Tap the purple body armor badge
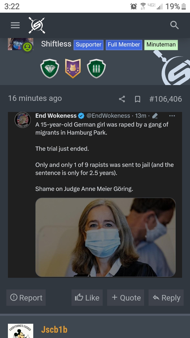Screen dimensions: 190x338 click(x=73, y=69)
